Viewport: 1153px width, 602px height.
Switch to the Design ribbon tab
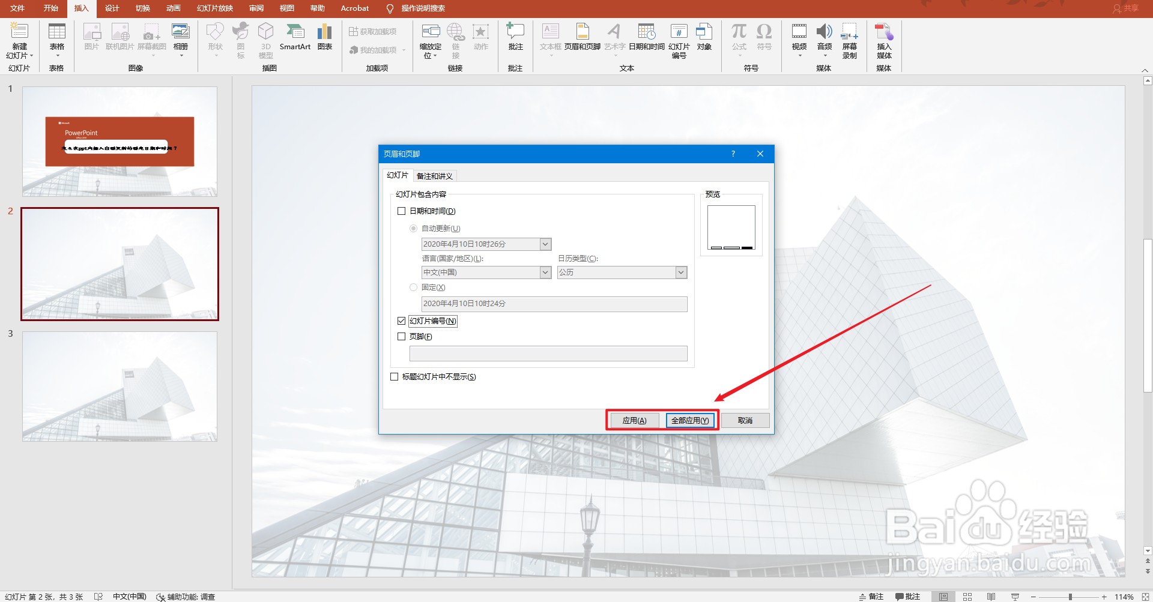click(x=112, y=8)
